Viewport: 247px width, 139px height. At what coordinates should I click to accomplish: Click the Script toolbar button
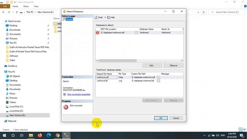(x=99, y=17)
